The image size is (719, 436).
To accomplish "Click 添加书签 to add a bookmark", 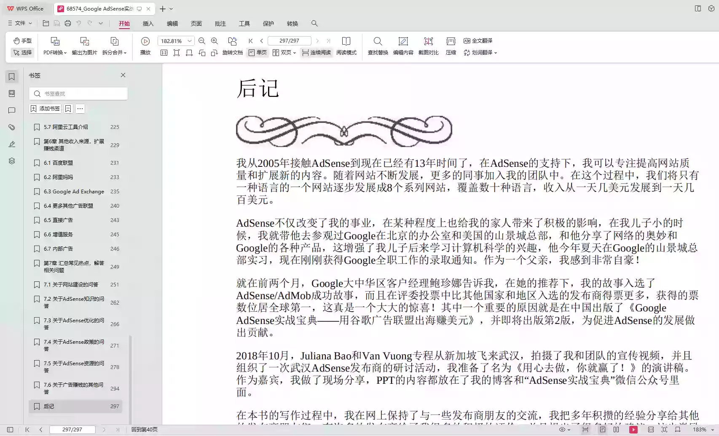I will click(x=45, y=108).
